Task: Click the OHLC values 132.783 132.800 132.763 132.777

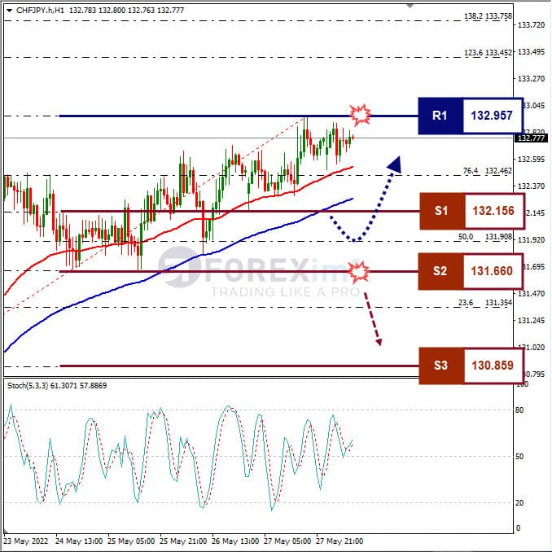Action: (x=127, y=11)
